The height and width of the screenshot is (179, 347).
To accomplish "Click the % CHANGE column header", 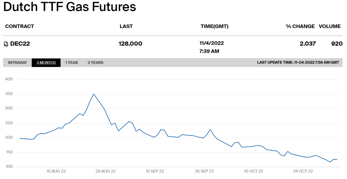I will [300, 26].
